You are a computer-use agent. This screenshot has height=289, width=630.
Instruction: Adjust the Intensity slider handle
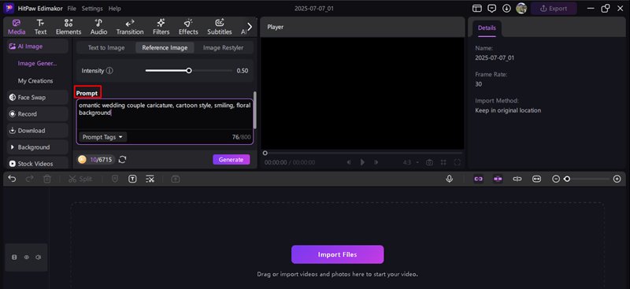pos(189,71)
